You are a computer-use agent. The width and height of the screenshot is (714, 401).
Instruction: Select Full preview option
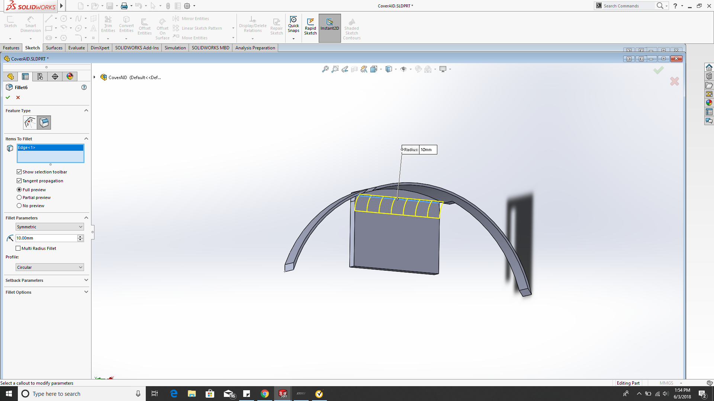pos(19,190)
